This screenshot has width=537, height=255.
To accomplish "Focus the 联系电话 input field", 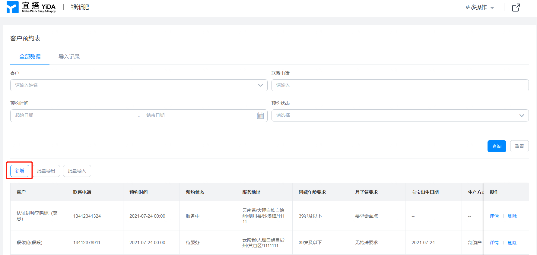I will [400, 85].
